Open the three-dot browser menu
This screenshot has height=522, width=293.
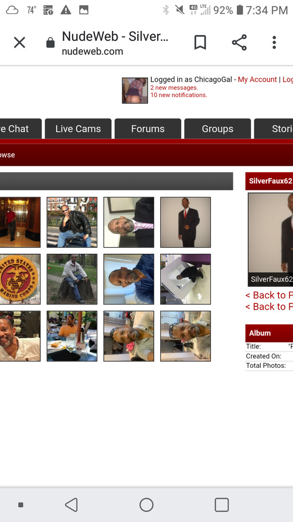[274, 43]
